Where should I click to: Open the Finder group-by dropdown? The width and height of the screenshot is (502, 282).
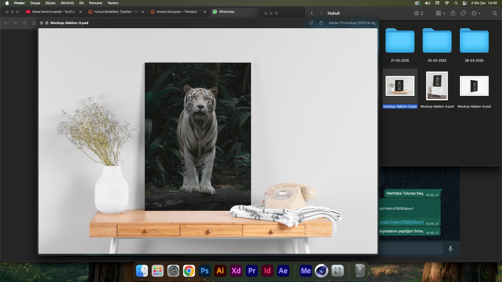(441, 13)
